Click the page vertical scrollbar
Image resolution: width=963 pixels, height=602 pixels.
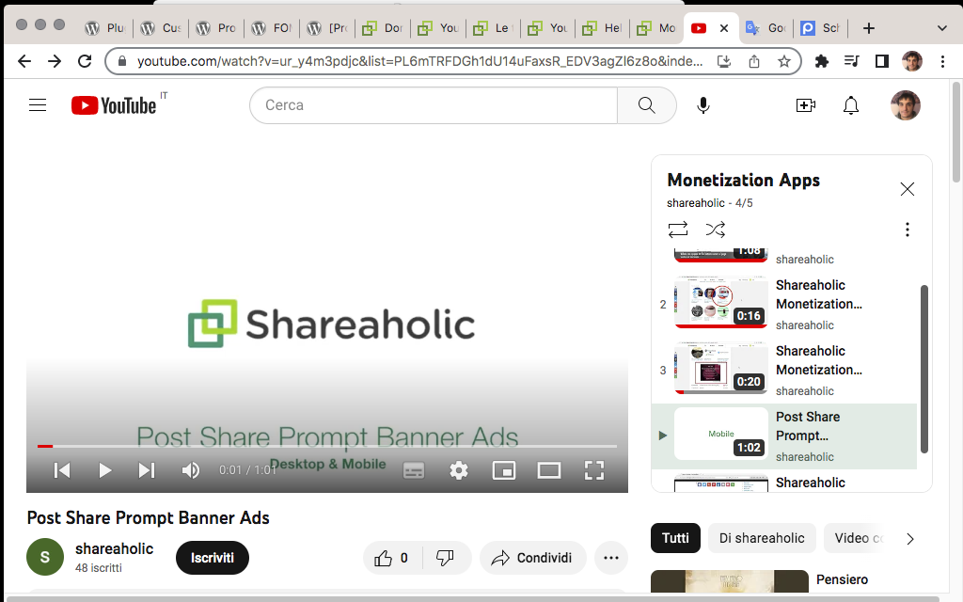click(x=956, y=132)
